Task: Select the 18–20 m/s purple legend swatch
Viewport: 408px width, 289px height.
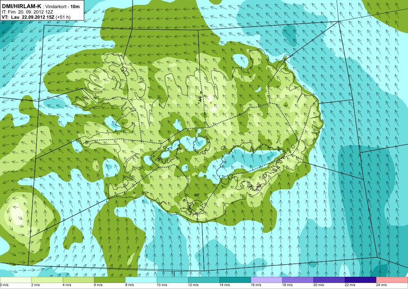Action: [x=298, y=280]
